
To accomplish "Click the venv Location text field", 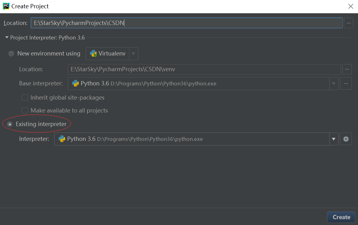I will 204,69.
